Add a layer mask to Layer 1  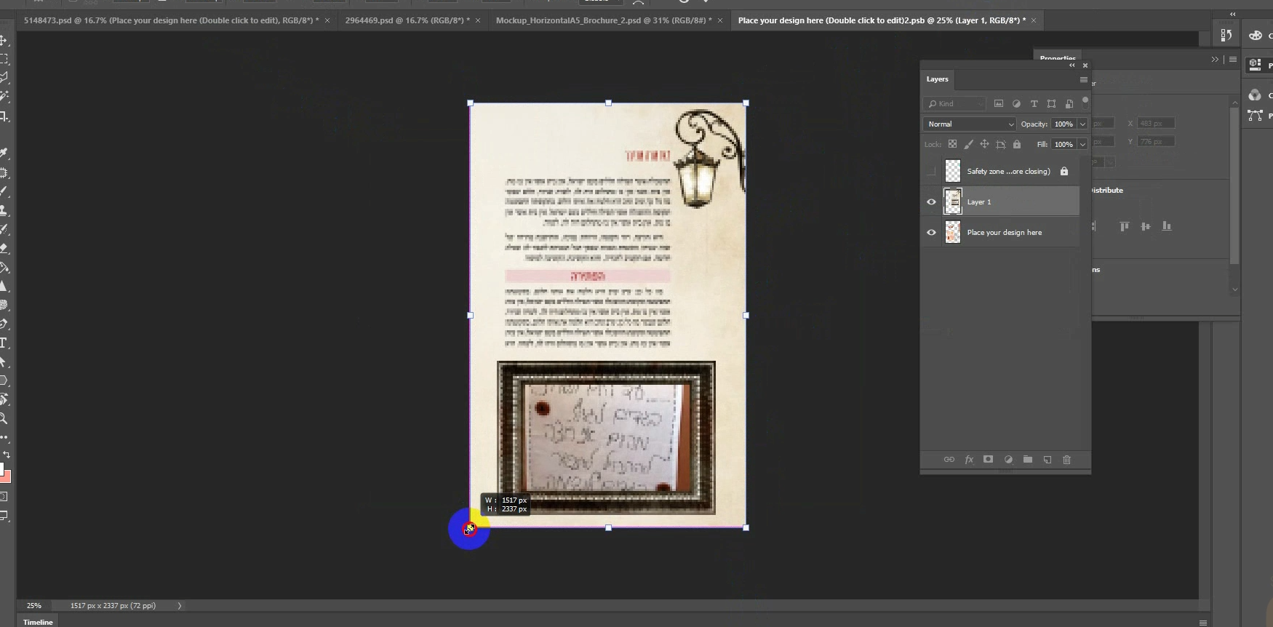click(x=988, y=460)
